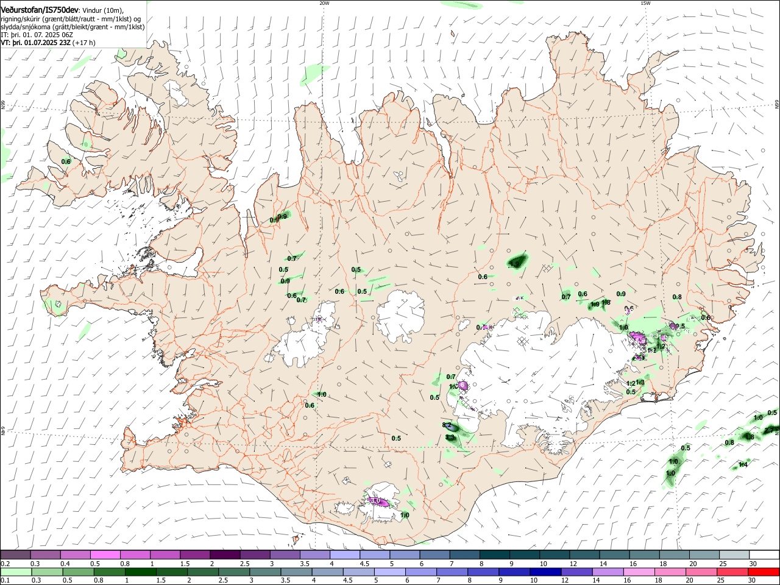Click the 1.4 value offshore southeast
Image resolution: width=780 pixels, height=585 pixels.
[743, 465]
